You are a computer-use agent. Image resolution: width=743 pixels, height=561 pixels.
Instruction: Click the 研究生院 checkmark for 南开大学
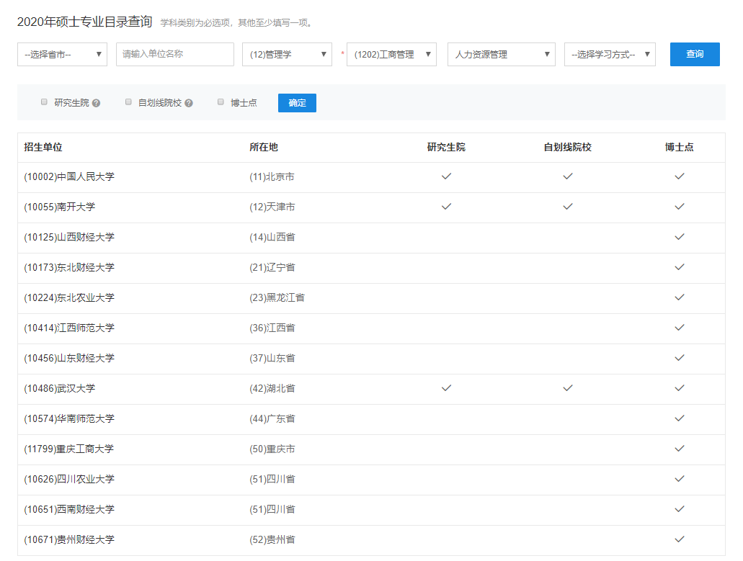[446, 207]
